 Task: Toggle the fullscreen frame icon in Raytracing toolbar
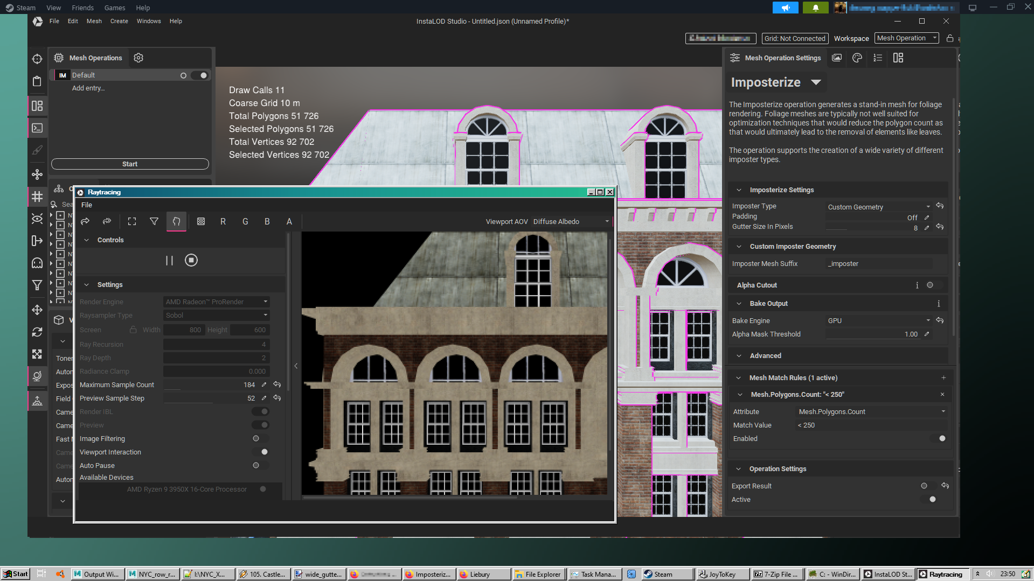(132, 221)
